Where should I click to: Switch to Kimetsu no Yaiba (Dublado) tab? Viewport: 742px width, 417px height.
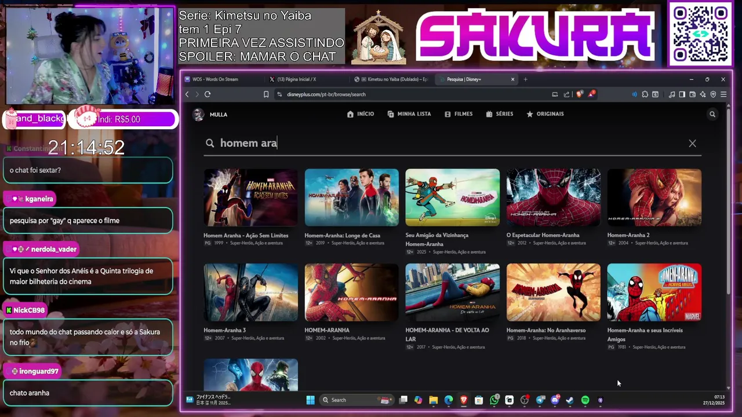coord(392,79)
